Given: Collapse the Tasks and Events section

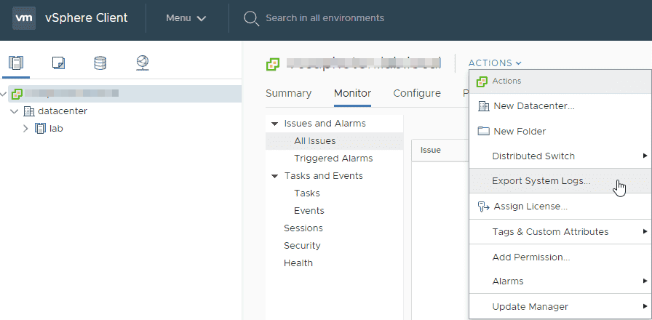Looking at the screenshot, I should [274, 176].
